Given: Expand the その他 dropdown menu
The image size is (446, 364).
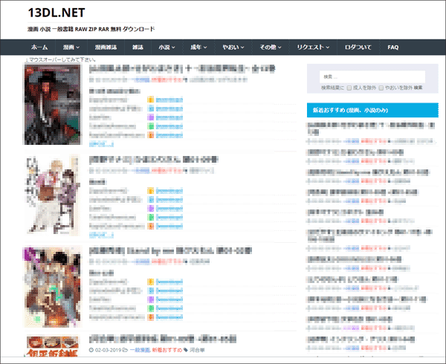Looking at the screenshot, I should (271, 47).
